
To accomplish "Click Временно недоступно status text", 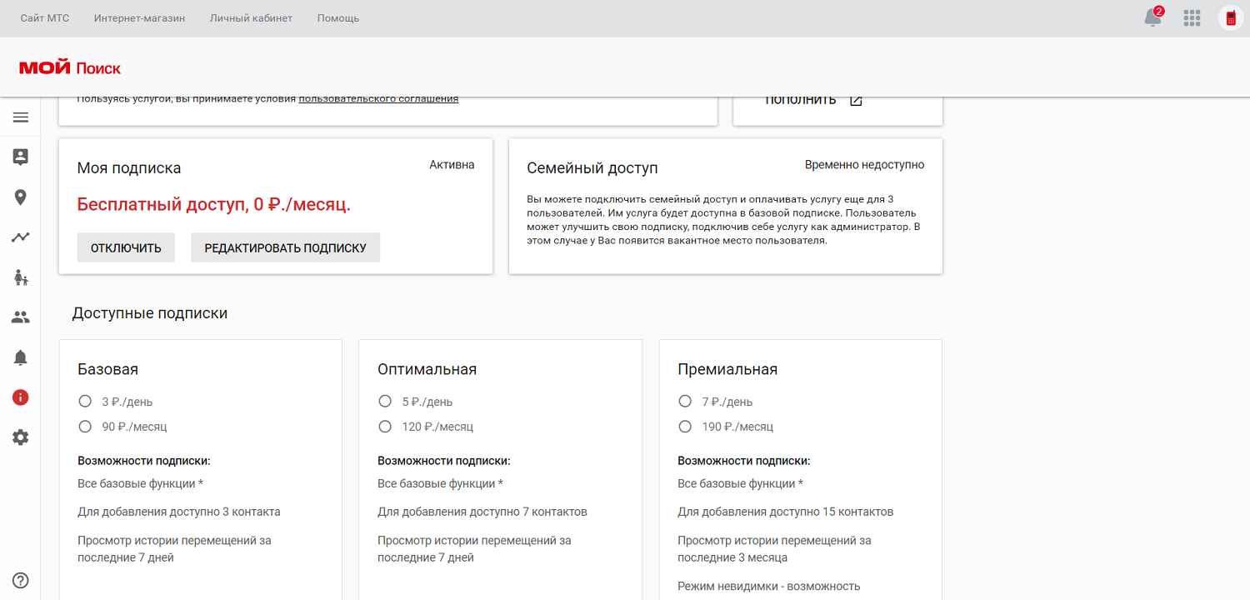I will coord(865,165).
